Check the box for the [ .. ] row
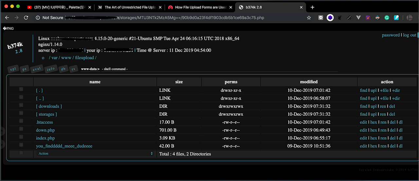The width and height of the screenshot is (419, 181). (21, 97)
